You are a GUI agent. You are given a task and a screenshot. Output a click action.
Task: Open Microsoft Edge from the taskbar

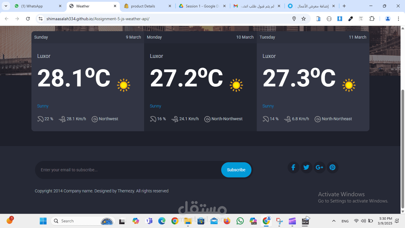162,221
